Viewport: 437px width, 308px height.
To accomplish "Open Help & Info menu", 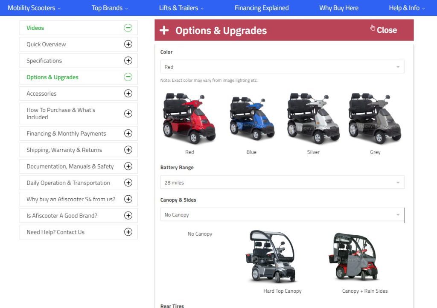I will pyautogui.click(x=407, y=8).
